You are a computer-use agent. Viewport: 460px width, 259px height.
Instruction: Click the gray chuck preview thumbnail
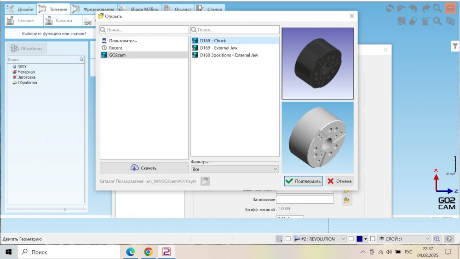pos(318,137)
